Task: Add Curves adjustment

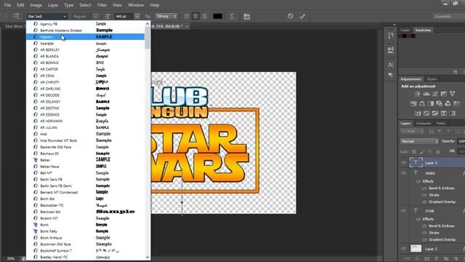Action: pyautogui.click(x=435, y=94)
